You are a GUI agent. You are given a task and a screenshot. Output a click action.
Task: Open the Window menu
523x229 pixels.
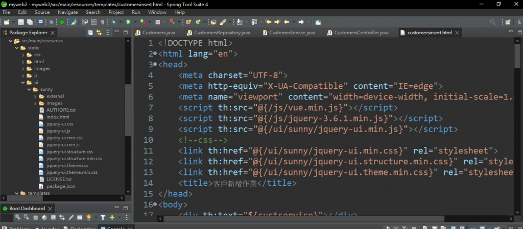(157, 12)
